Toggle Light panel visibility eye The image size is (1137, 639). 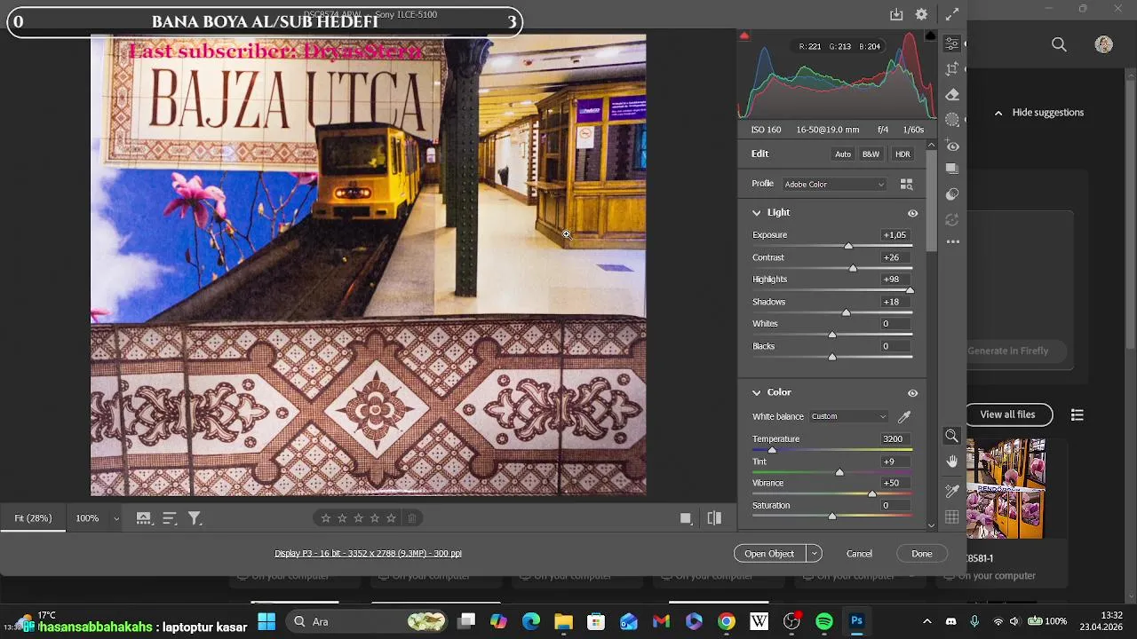pyautogui.click(x=912, y=213)
